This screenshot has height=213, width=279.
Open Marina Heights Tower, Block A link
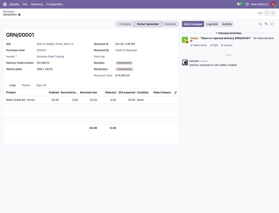55,44
